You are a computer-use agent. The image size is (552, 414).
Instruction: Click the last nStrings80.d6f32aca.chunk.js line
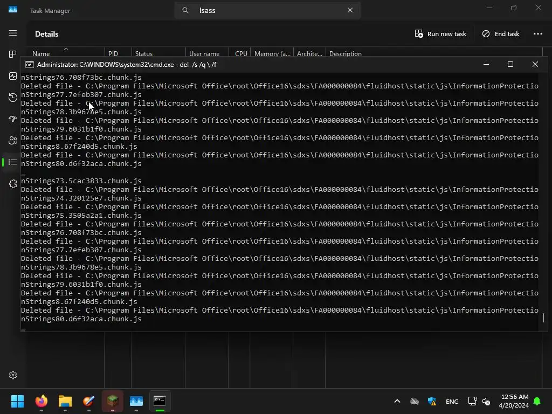[x=81, y=319]
